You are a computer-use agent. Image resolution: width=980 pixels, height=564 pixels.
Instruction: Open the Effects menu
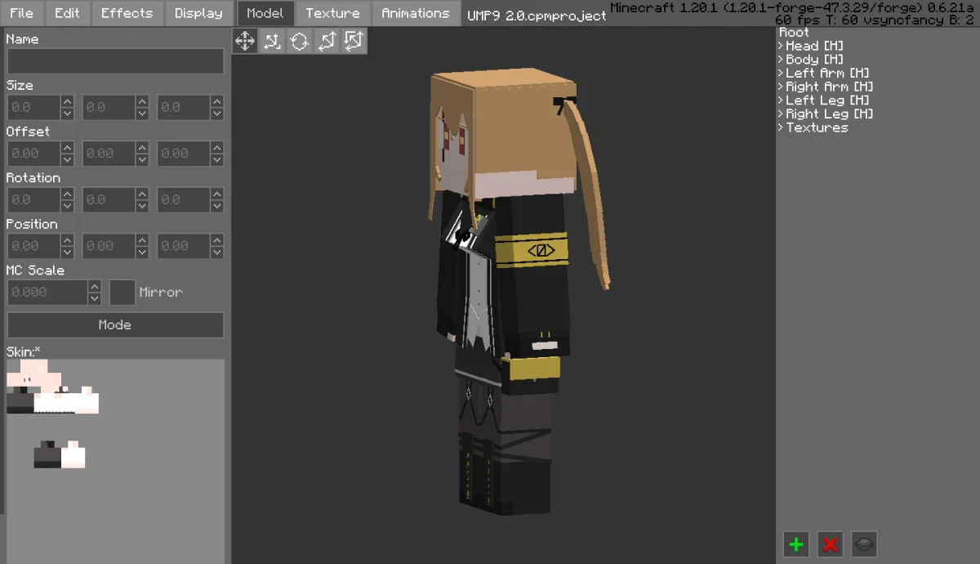click(x=127, y=13)
